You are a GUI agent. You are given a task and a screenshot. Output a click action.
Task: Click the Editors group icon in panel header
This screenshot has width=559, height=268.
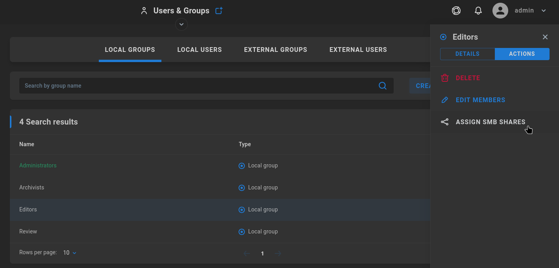[x=443, y=37]
